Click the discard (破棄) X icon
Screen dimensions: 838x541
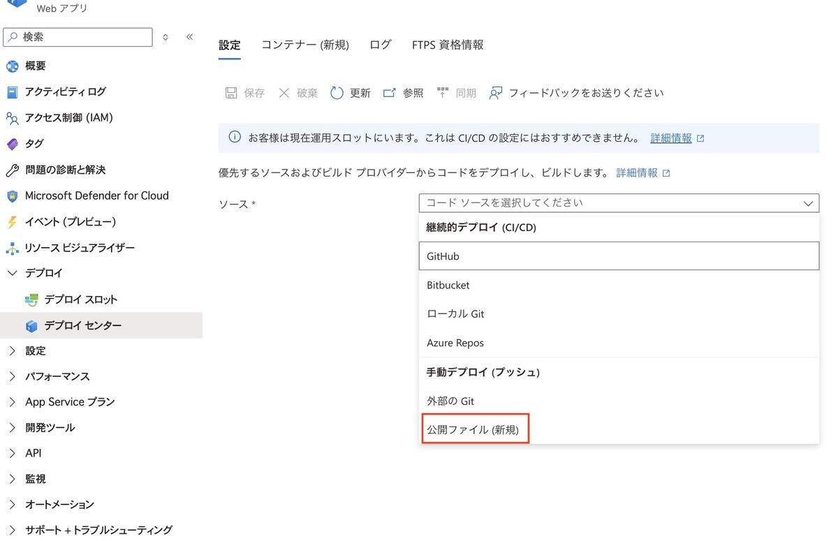[284, 93]
